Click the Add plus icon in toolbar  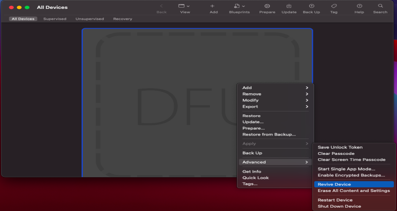pos(212,6)
